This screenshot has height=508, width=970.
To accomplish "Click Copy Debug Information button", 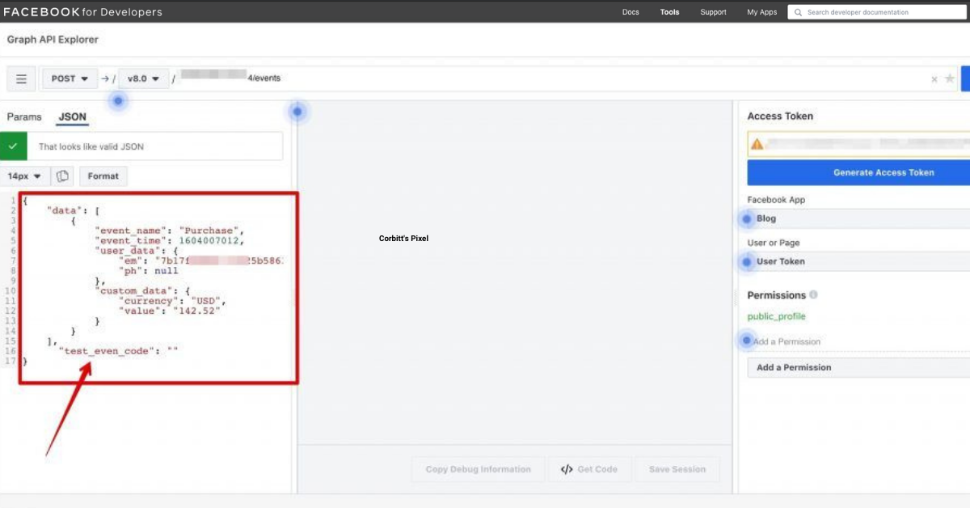I will (479, 469).
